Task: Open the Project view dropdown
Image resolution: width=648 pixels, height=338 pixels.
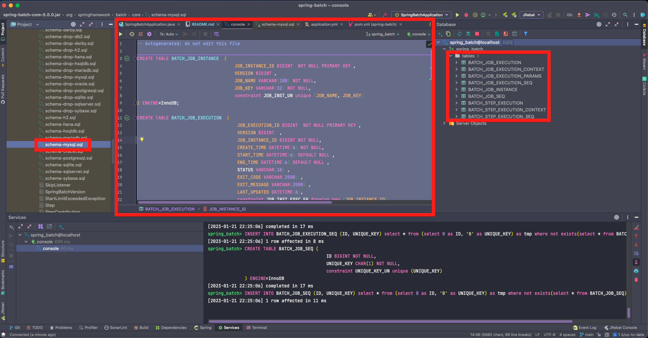Action: coord(25,24)
